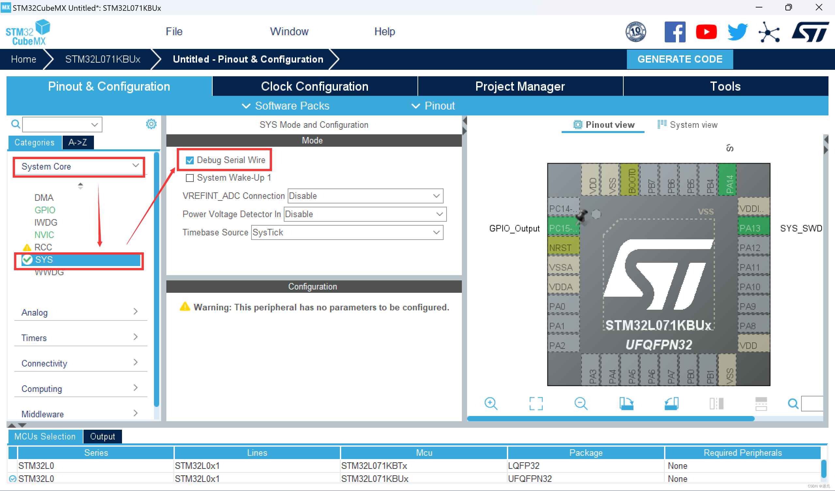Click the horizontal scrollbar under chip view
835x491 pixels.
coord(610,418)
